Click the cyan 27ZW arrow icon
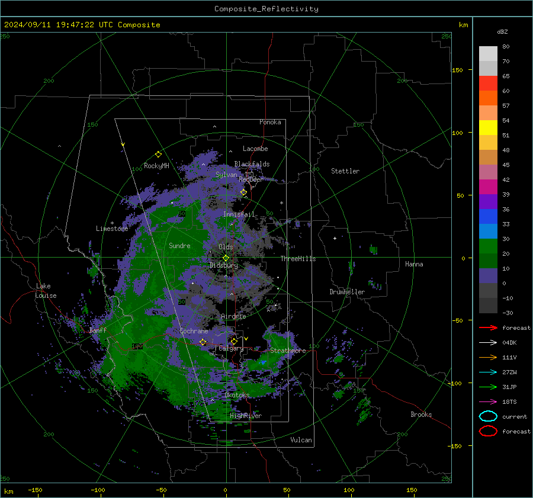Image resolution: width=533 pixels, height=498 pixels. tap(488, 372)
